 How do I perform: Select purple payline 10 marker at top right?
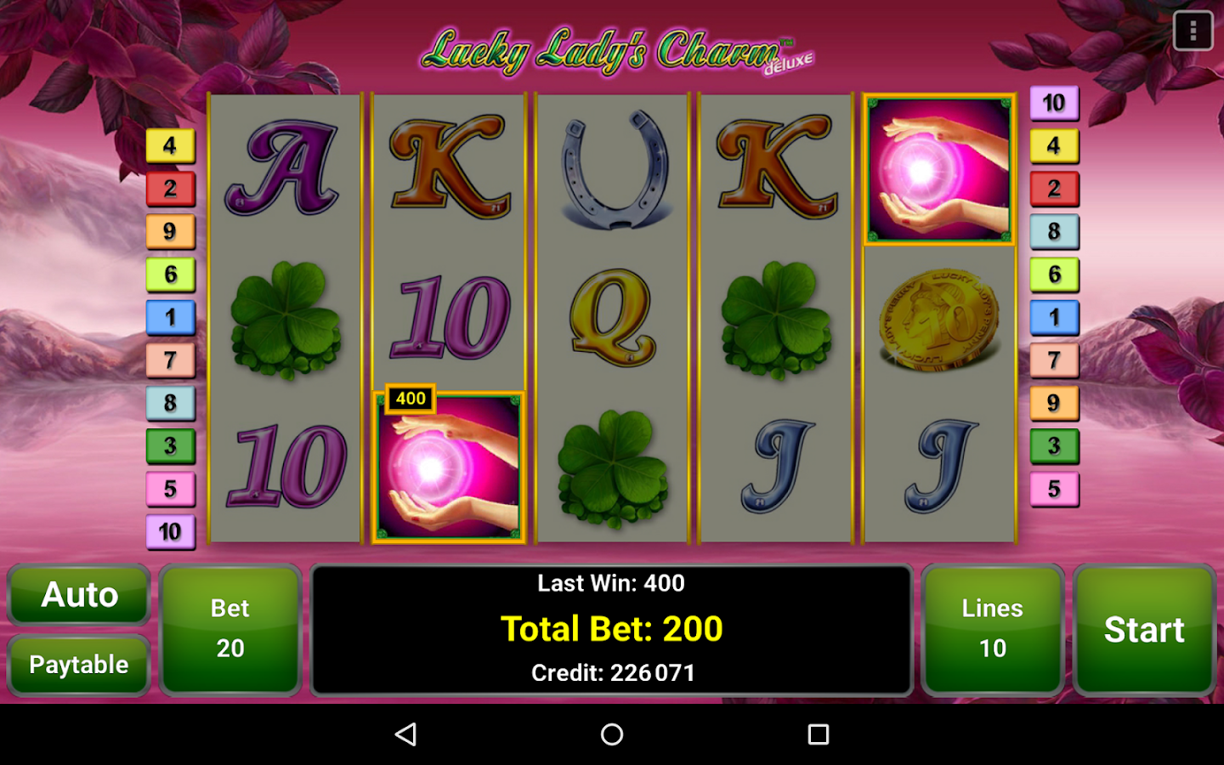(x=1054, y=103)
